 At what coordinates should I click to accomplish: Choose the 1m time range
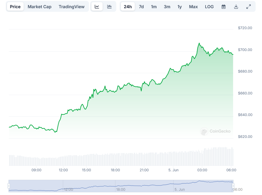(154, 7)
